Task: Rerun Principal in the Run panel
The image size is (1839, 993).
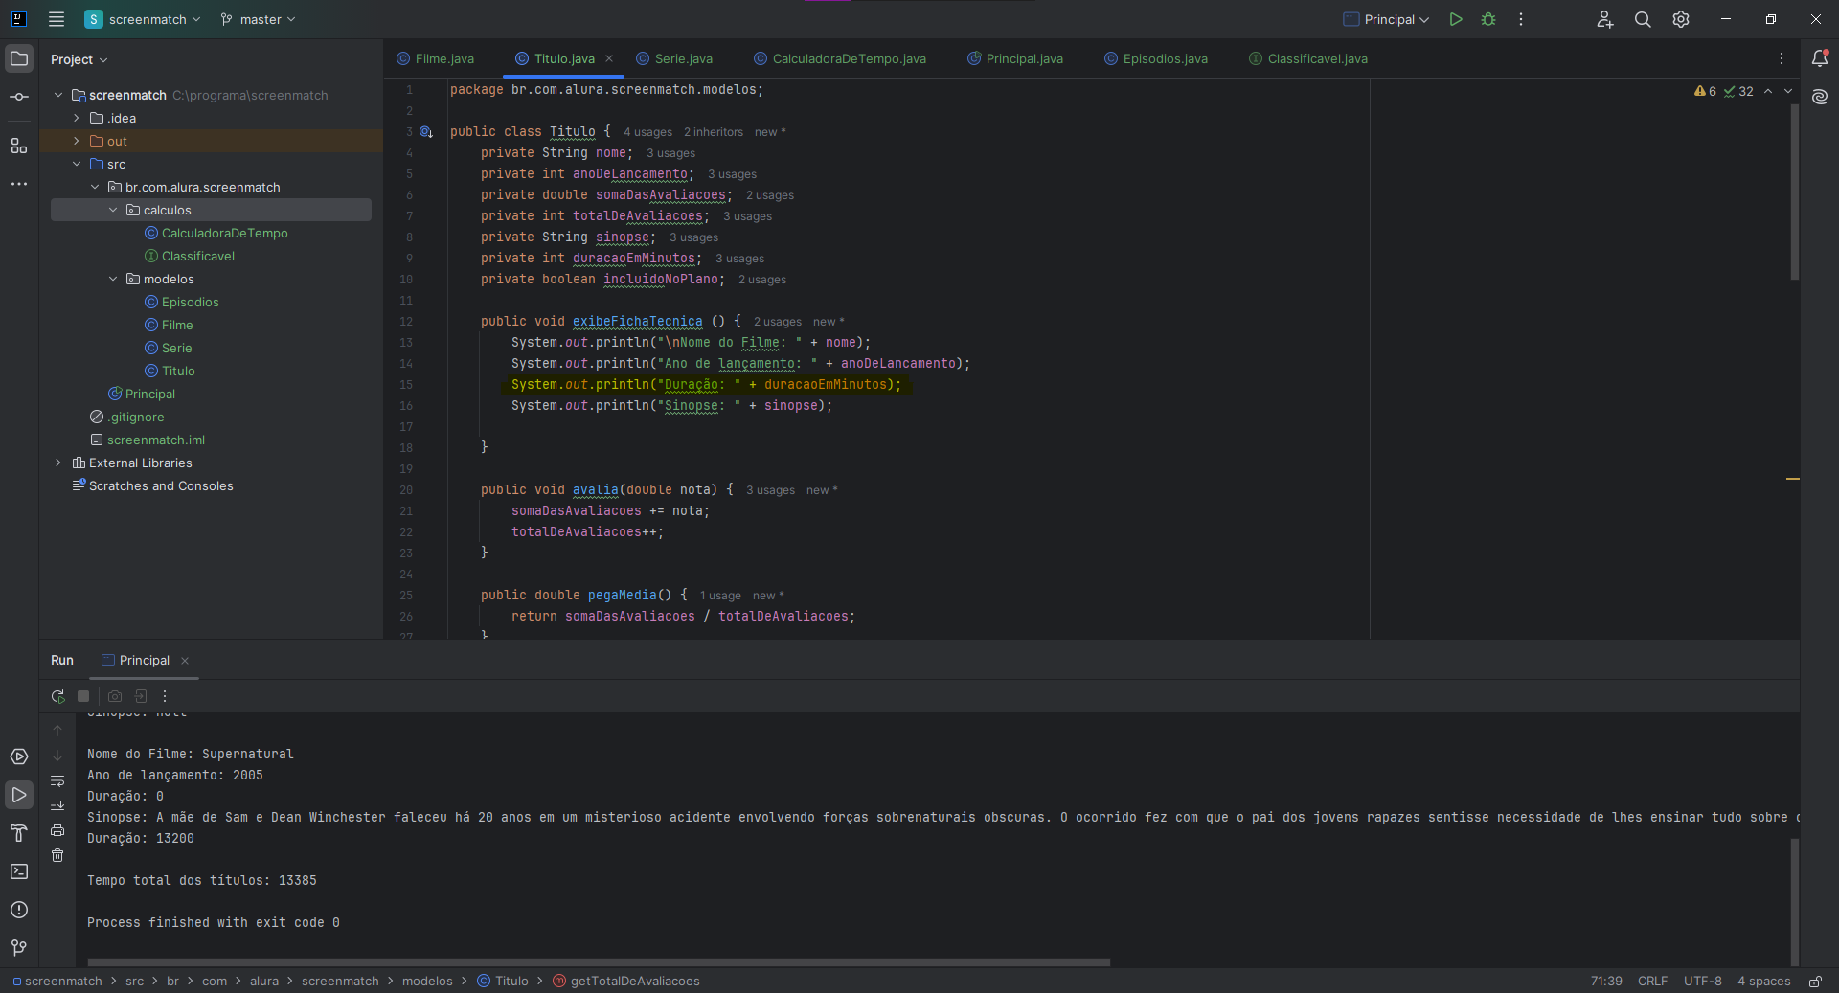Action: click(x=57, y=696)
